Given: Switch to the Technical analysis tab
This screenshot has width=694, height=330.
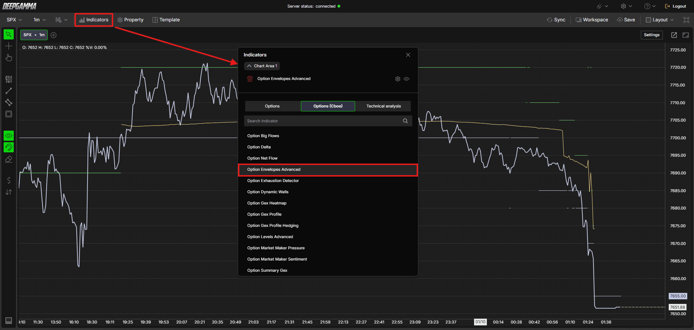Looking at the screenshot, I should 383,106.
